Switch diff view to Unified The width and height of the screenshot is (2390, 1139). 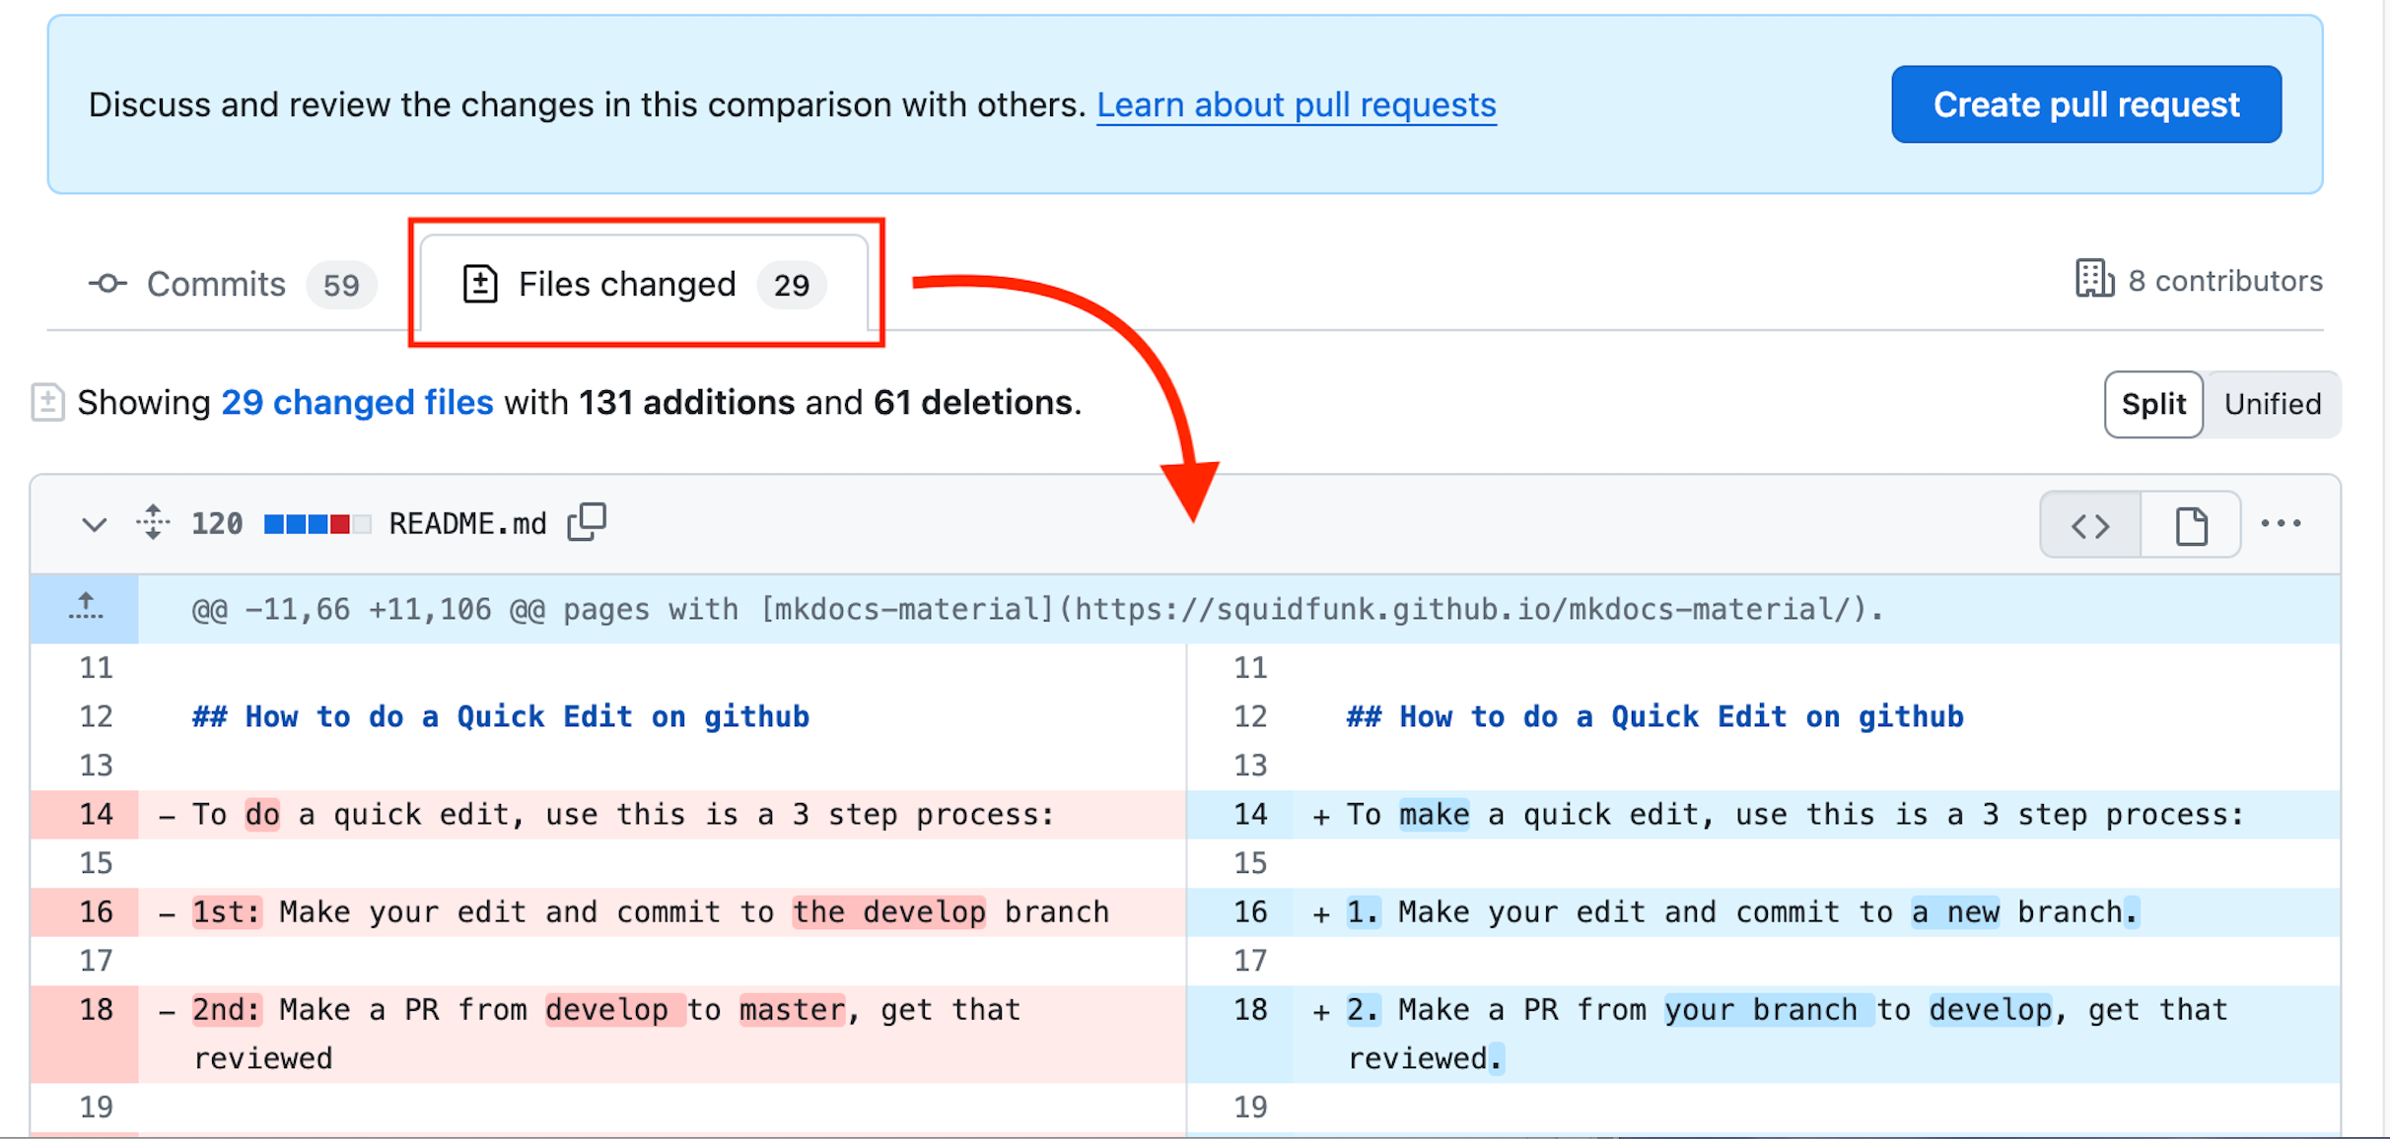tap(2272, 404)
